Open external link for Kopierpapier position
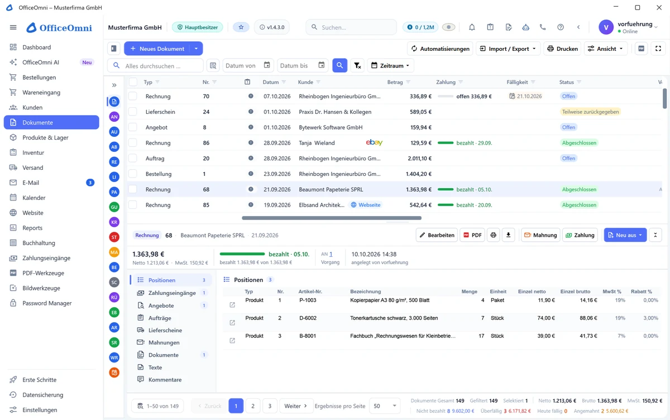Image resolution: width=670 pixels, height=420 pixels. (232, 305)
